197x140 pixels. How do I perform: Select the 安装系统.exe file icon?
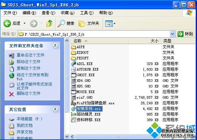point(74,109)
